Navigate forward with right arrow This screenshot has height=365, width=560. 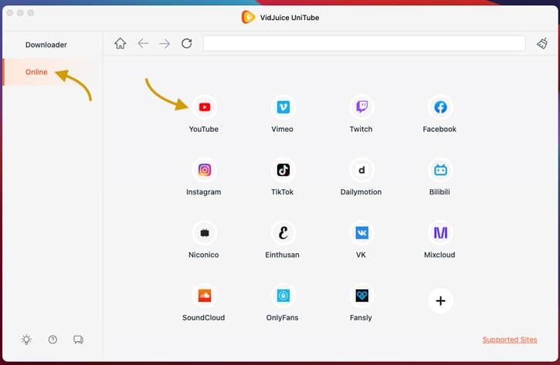[165, 43]
